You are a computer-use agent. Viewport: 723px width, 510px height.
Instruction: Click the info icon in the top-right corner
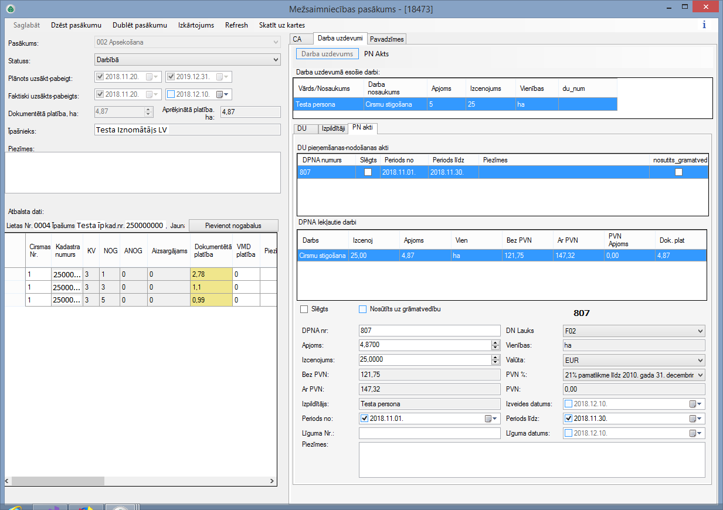click(703, 25)
